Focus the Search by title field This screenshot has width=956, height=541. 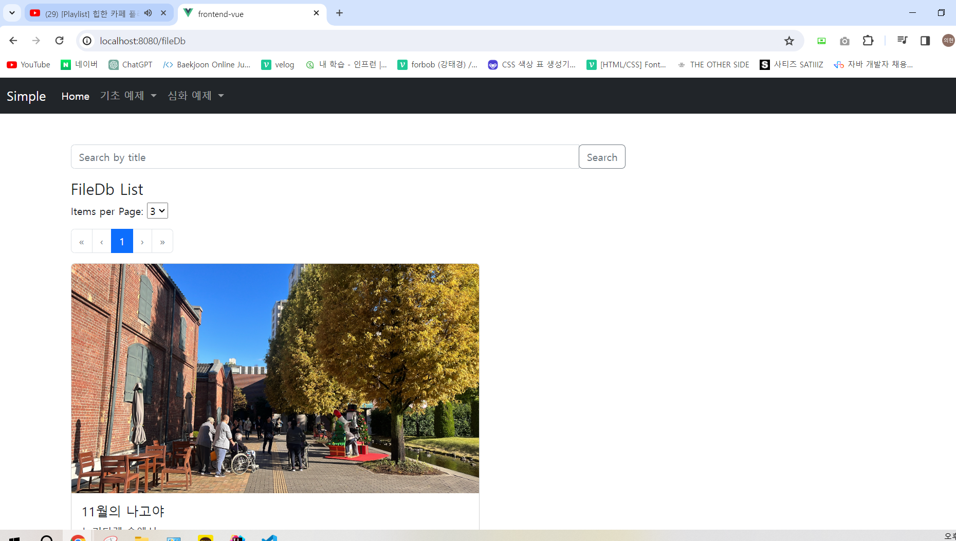325,157
